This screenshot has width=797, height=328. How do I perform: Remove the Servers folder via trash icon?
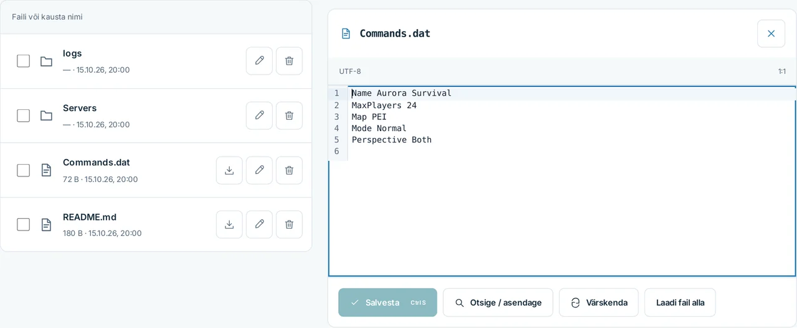tap(289, 116)
